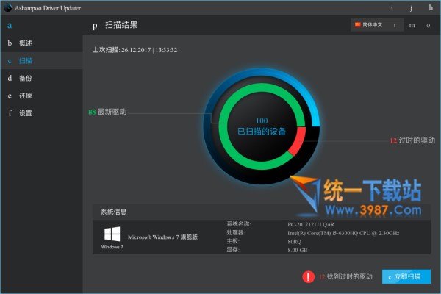Click the 12 过时的驱动 label
Image resolution: width=441 pixels, height=294 pixels.
[x=412, y=140]
